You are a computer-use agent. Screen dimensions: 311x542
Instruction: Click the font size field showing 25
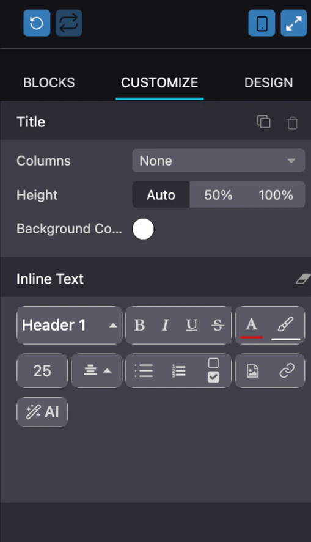pos(42,370)
